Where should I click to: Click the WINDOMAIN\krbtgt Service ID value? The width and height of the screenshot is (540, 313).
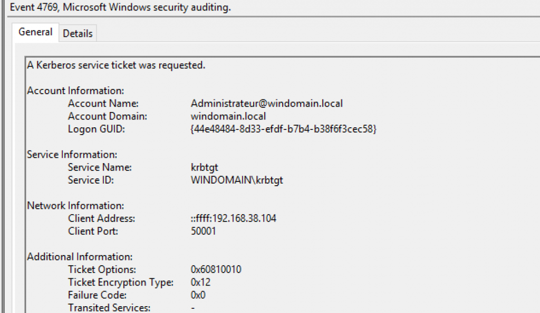[237, 180]
